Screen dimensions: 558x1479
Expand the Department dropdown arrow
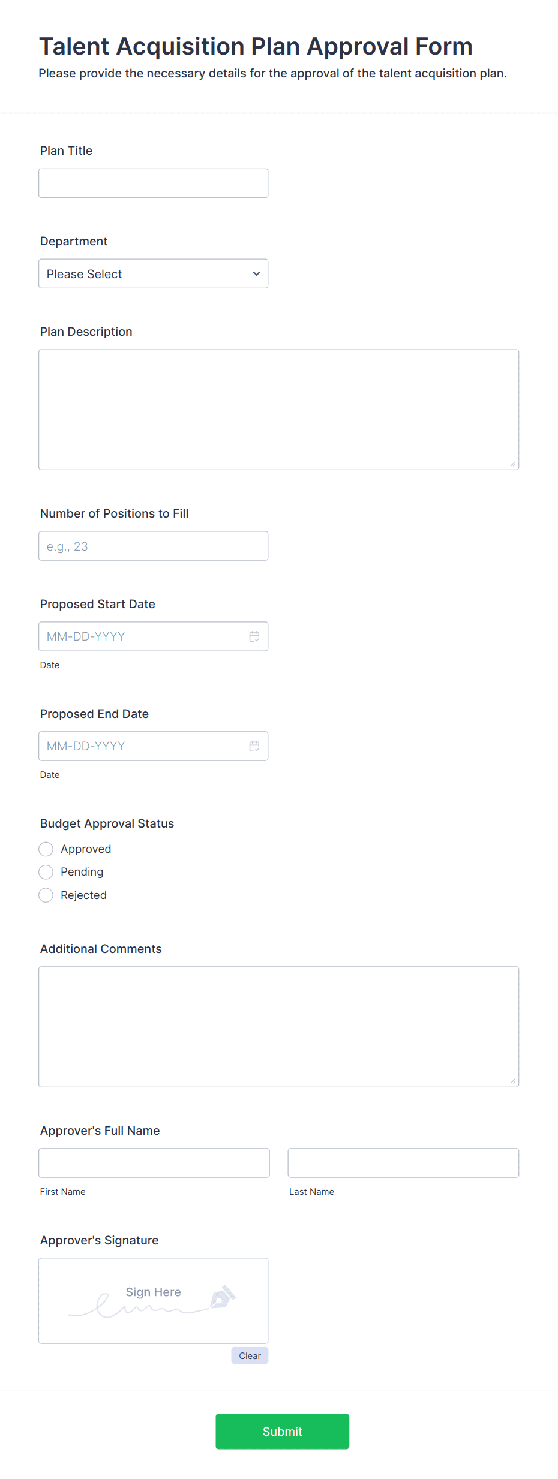[256, 273]
